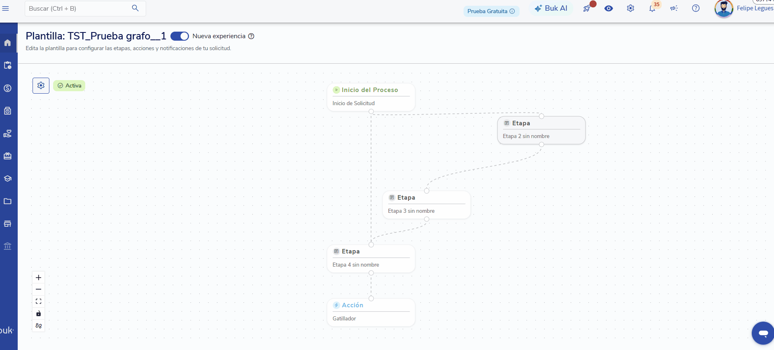Open the Felipe Legues user menu

(744, 8)
